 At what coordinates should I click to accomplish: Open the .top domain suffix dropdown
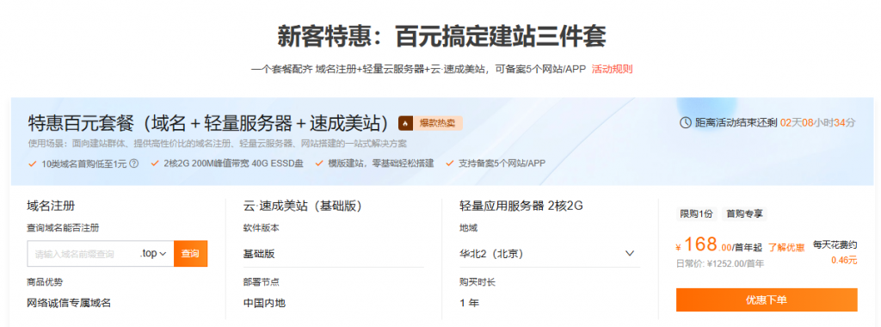(154, 253)
